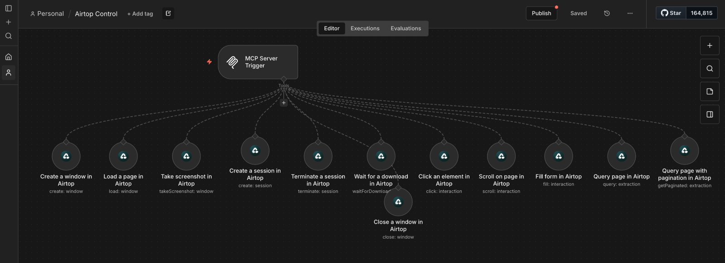Viewport: 725px width, 263px height.
Task: Click the 'takeScreenshot: window' subtitle text
Action: 186,192
